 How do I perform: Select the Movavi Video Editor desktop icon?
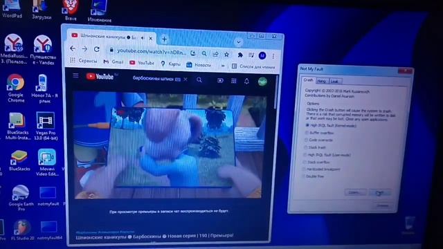47,162
